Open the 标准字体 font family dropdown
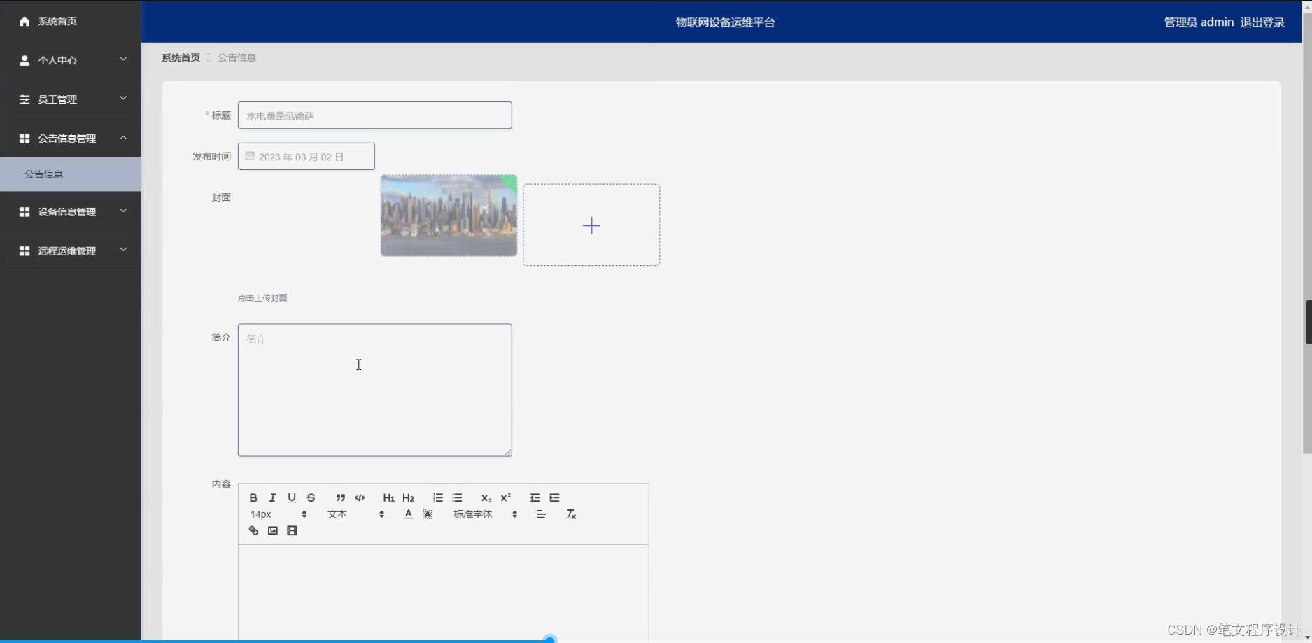The image size is (1312, 643). click(x=485, y=514)
